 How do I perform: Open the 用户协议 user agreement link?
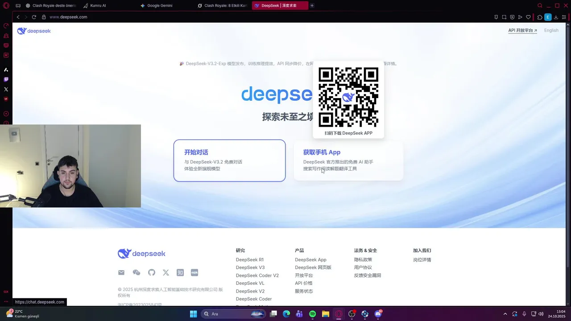coord(363,267)
